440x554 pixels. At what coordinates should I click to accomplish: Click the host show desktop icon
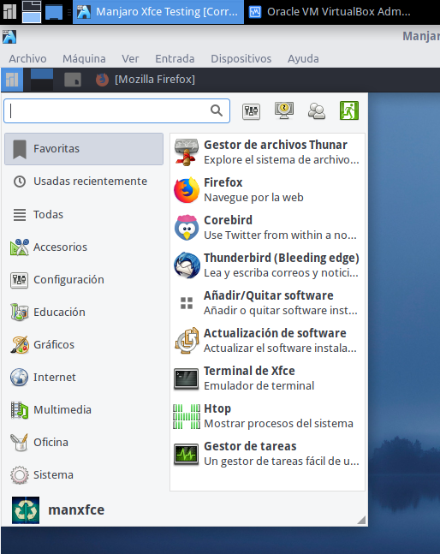pyautogui.click(x=54, y=12)
